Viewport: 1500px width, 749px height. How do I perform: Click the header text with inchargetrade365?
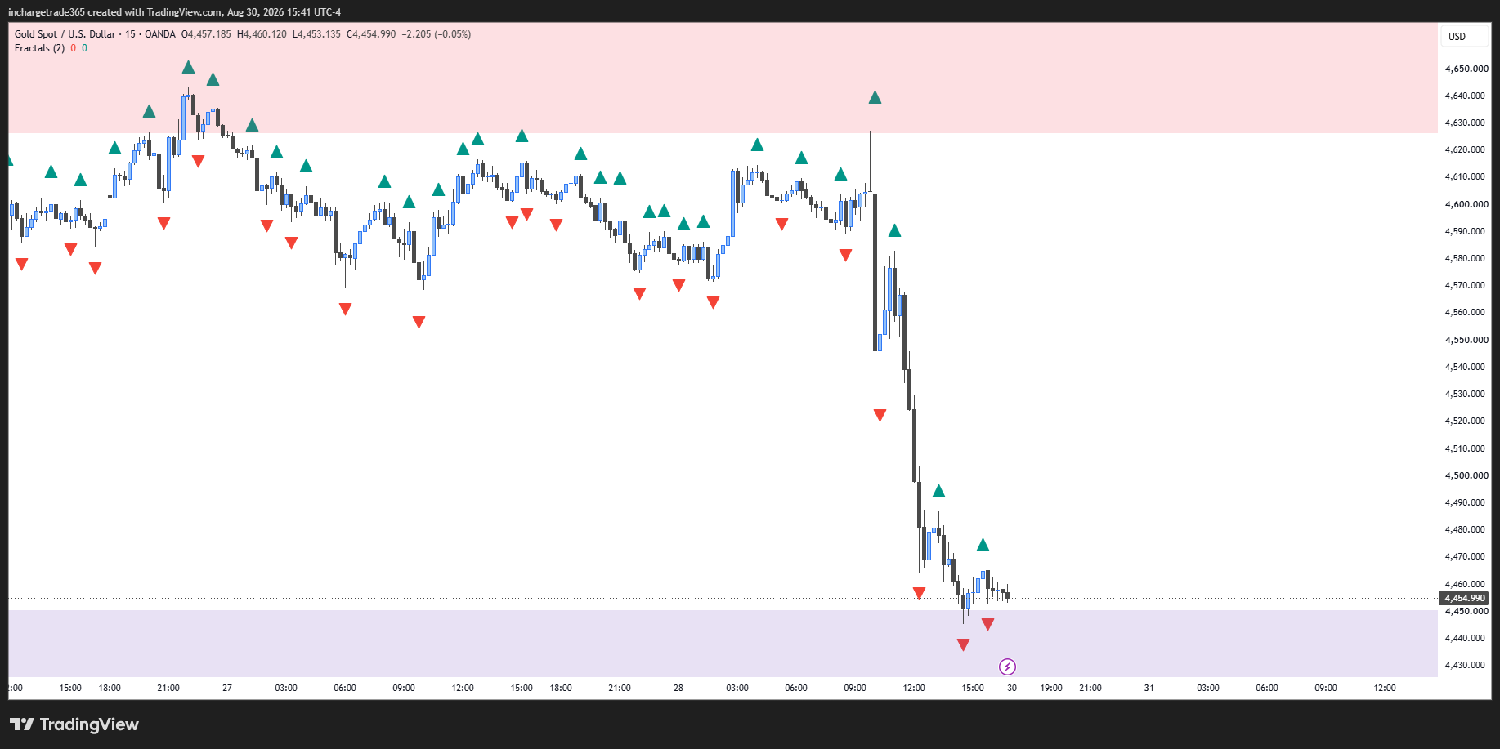[x=174, y=12]
